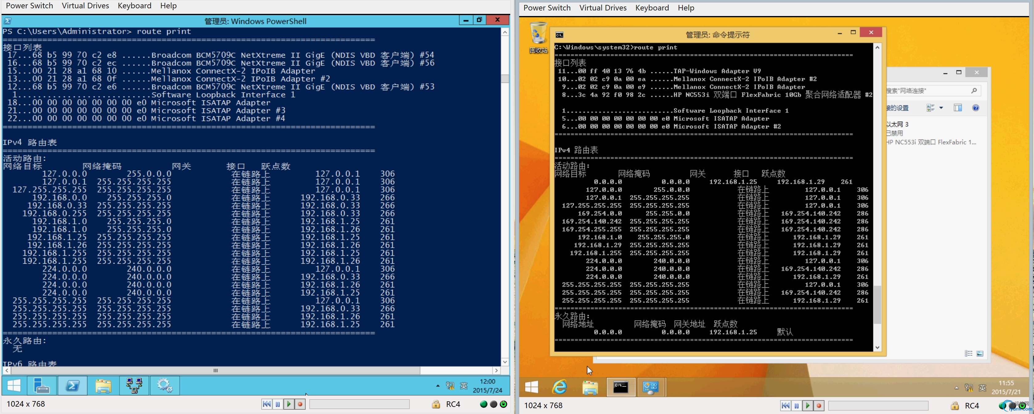Open File Explorer on right taskbar
Viewport: 1034px width, 414px height.
pyautogui.click(x=590, y=387)
